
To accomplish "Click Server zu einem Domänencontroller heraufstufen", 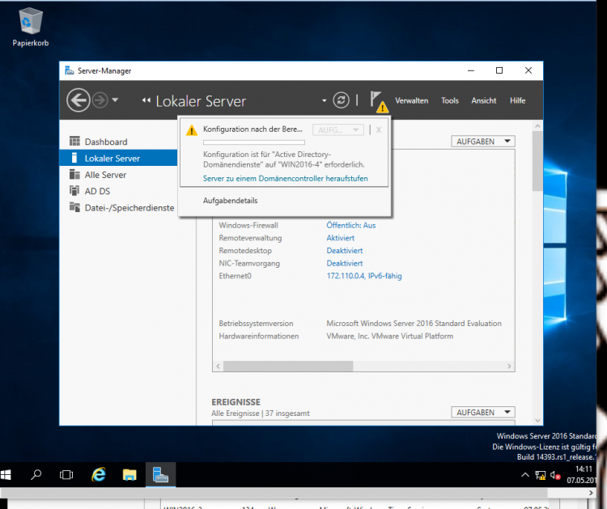I will tap(285, 177).
